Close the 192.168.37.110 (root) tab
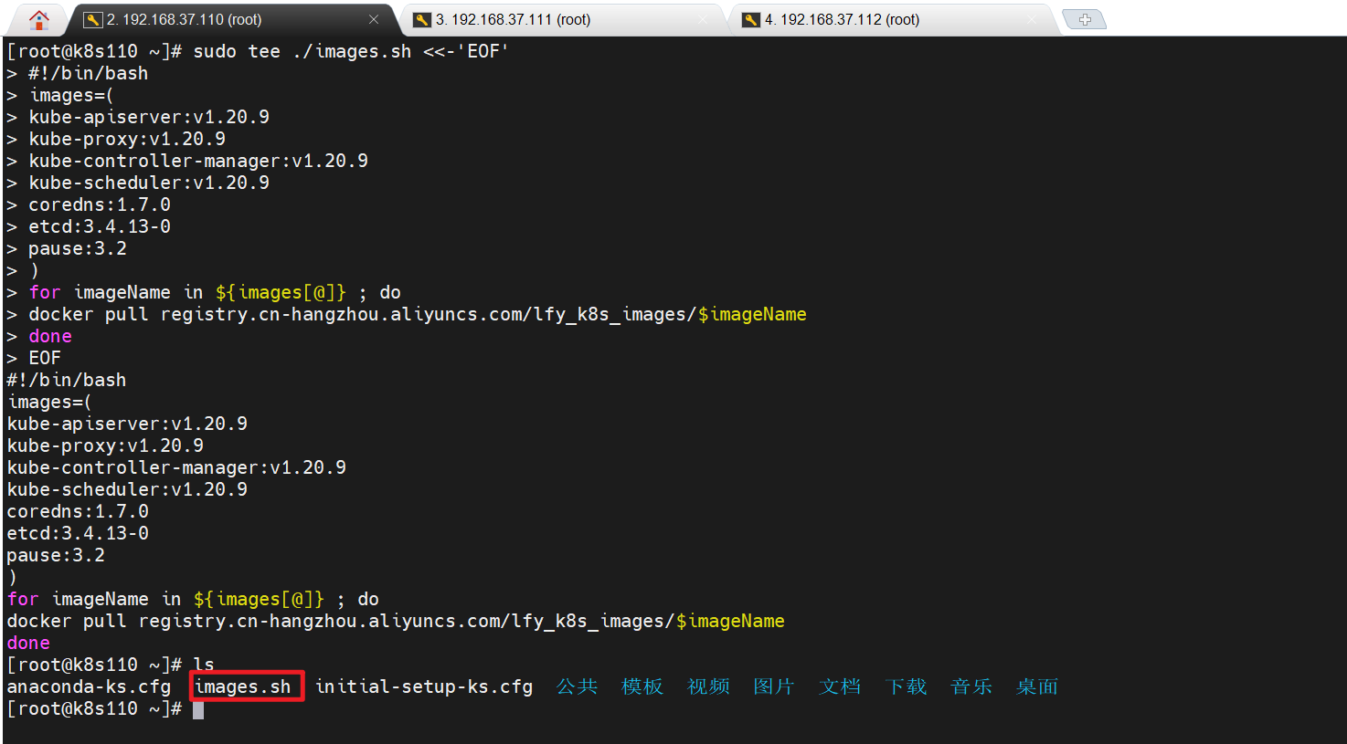The image size is (1347, 744). (374, 19)
